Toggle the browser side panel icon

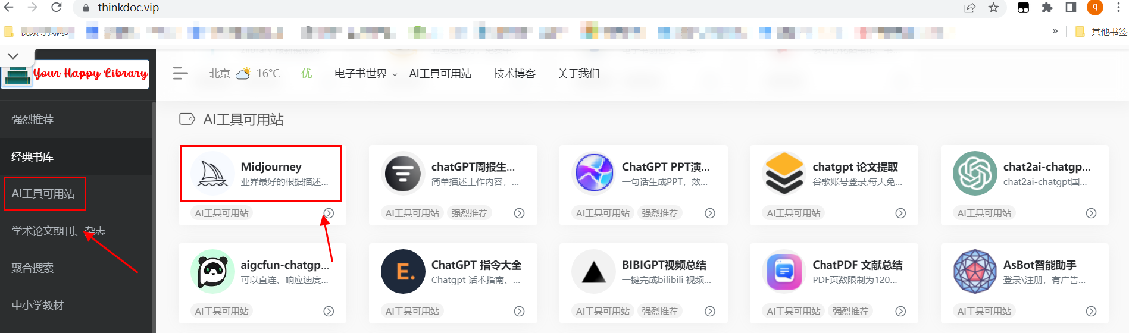coord(1071,8)
